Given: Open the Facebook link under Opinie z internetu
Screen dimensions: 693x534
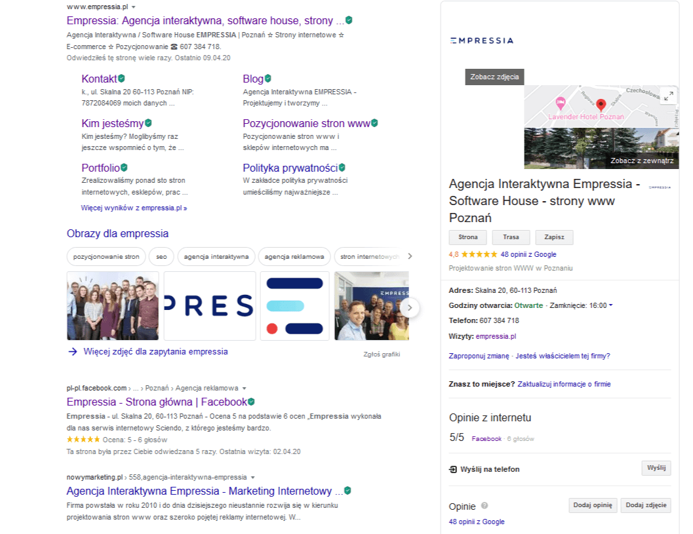Looking at the screenshot, I should [486, 438].
